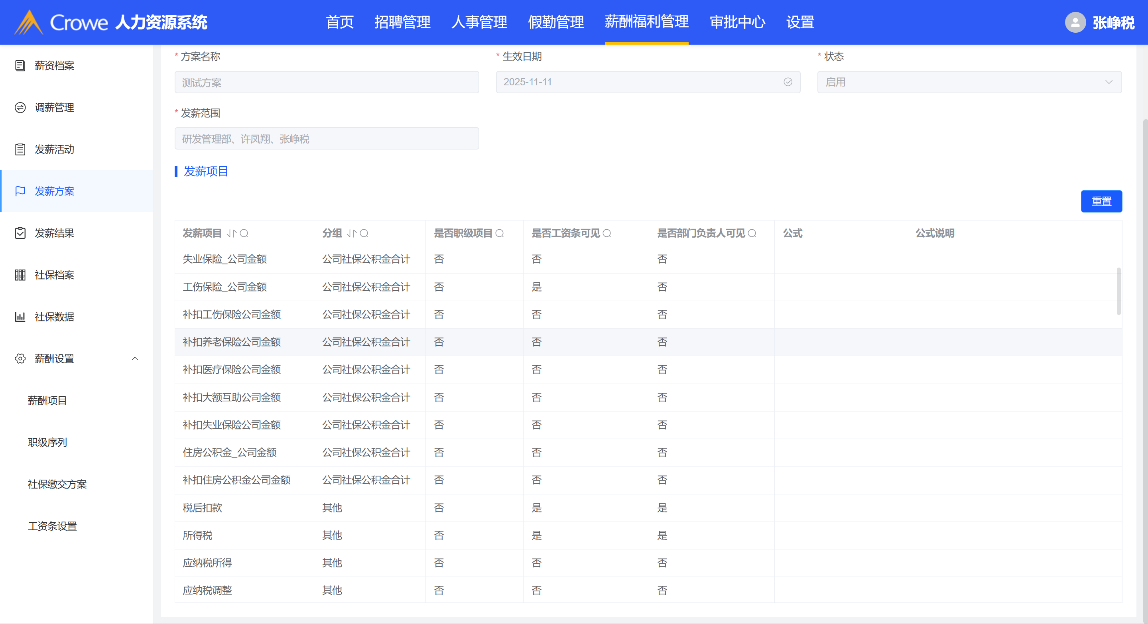Open the 状态 dropdown showing 启用
1148x624 pixels.
pyautogui.click(x=969, y=82)
